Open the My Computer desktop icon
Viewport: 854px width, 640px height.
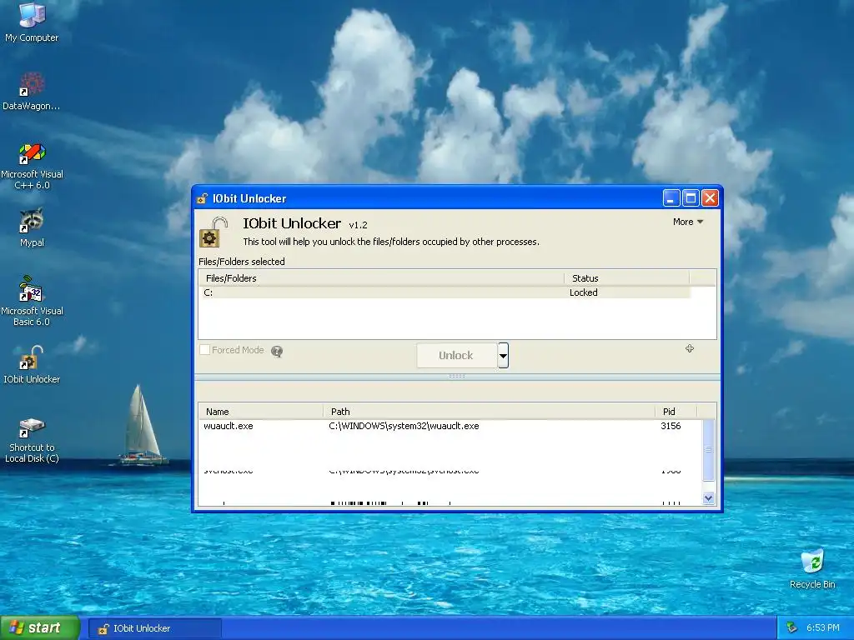[x=32, y=22]
